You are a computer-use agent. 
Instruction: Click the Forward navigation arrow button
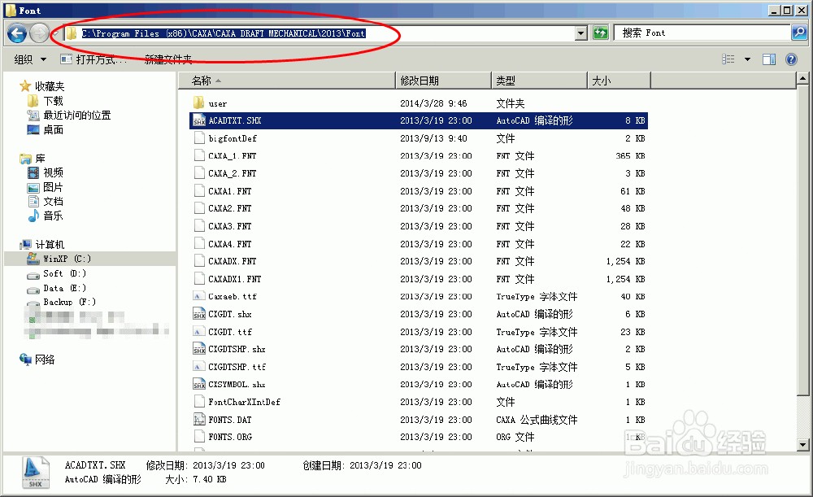click(x=39, y=33)
